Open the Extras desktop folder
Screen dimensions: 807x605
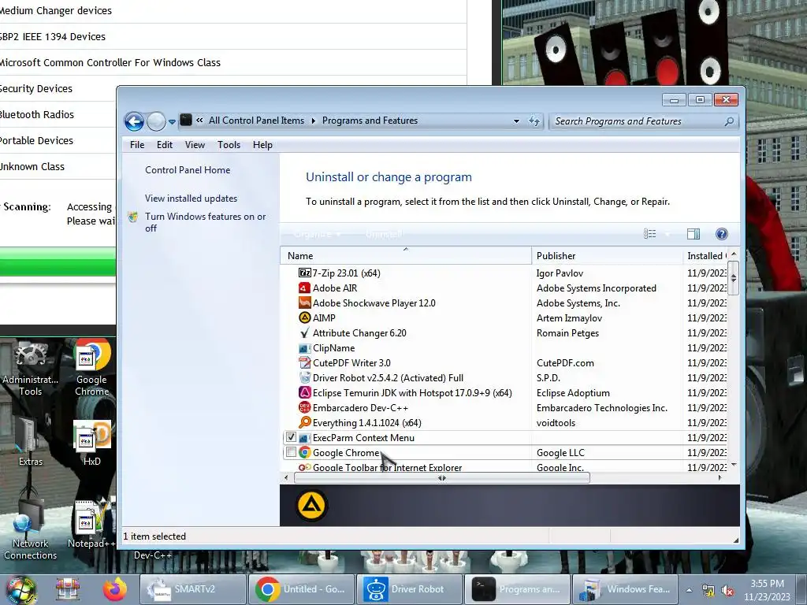31,443
